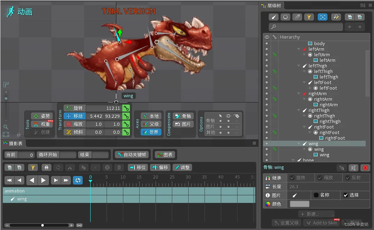Select the 姿势 pose tool

42,116
